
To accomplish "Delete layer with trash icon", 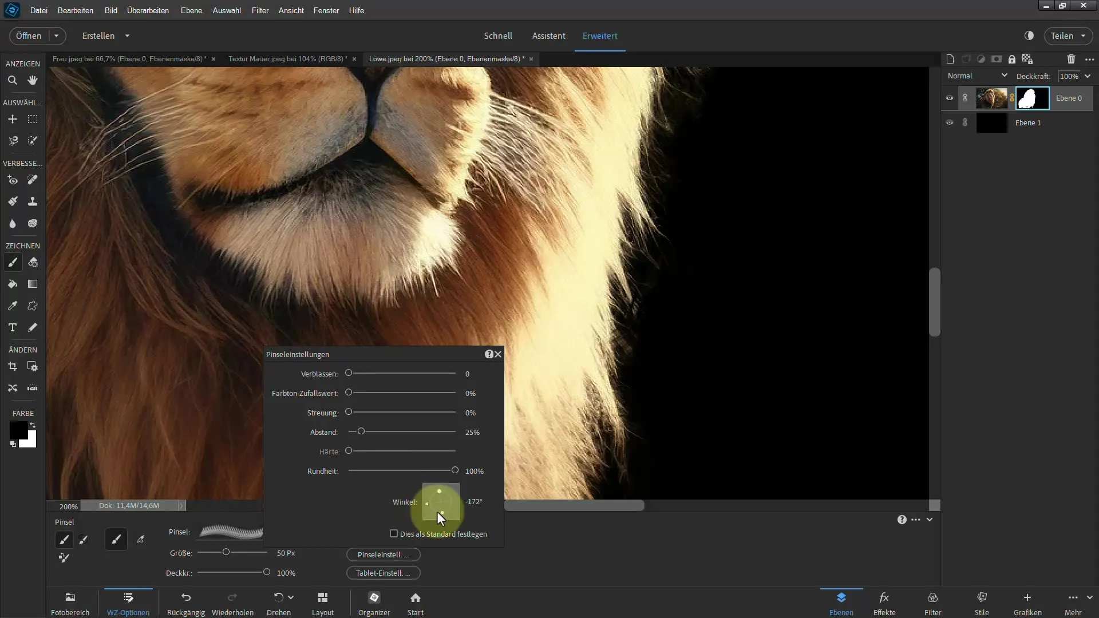I will pyautogui.click(x=1071, y=59).
